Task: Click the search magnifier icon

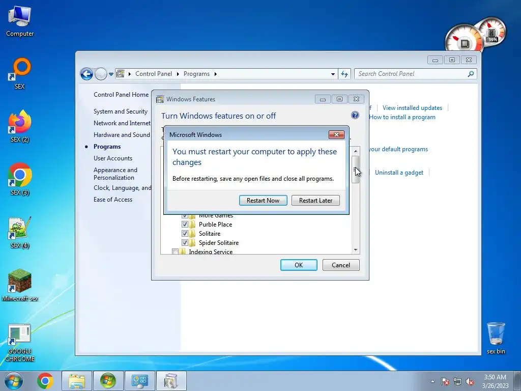Action: 471,74
